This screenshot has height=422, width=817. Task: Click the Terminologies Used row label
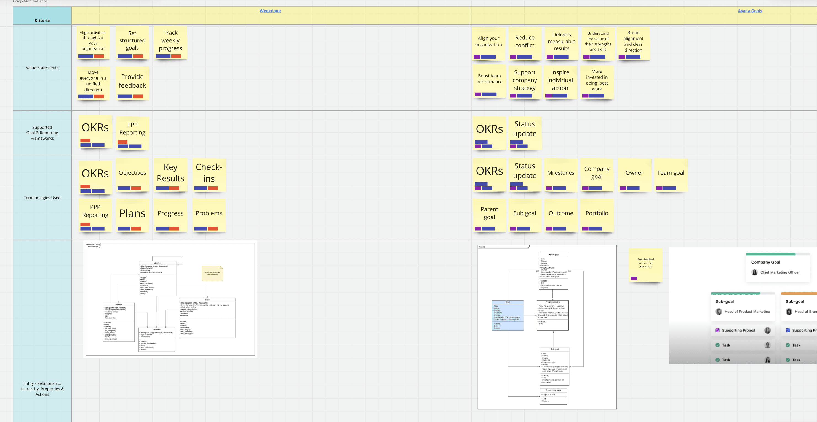pyautogui.click(x=42, y=198)
